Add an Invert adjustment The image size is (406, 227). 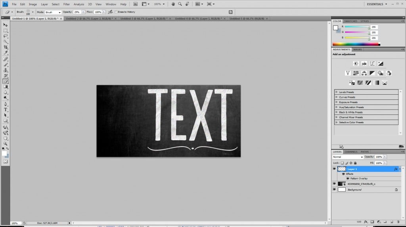(x=352, y=83)
